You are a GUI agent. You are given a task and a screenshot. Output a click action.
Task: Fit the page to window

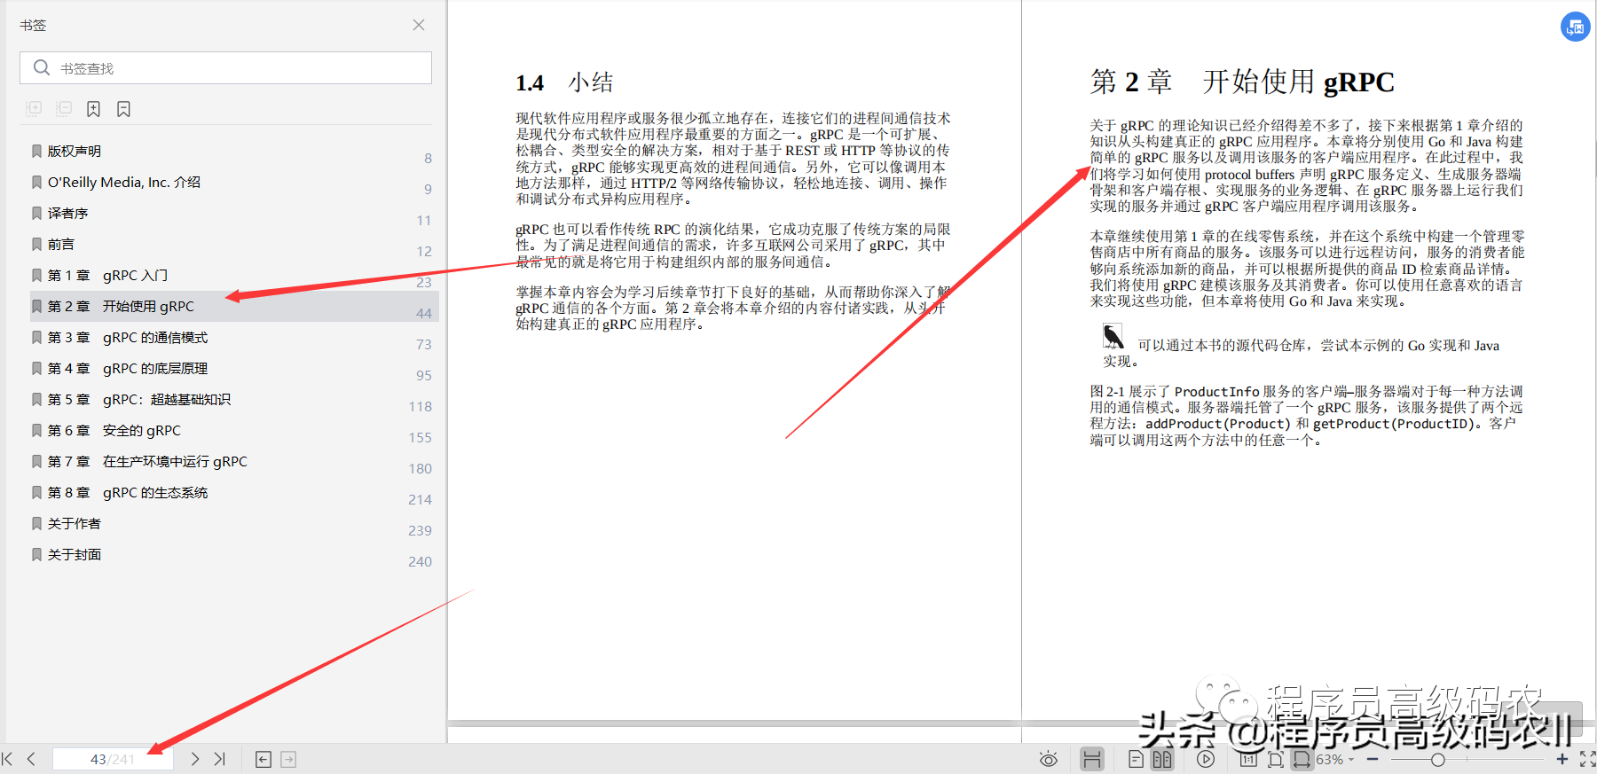pos(1276,760)
